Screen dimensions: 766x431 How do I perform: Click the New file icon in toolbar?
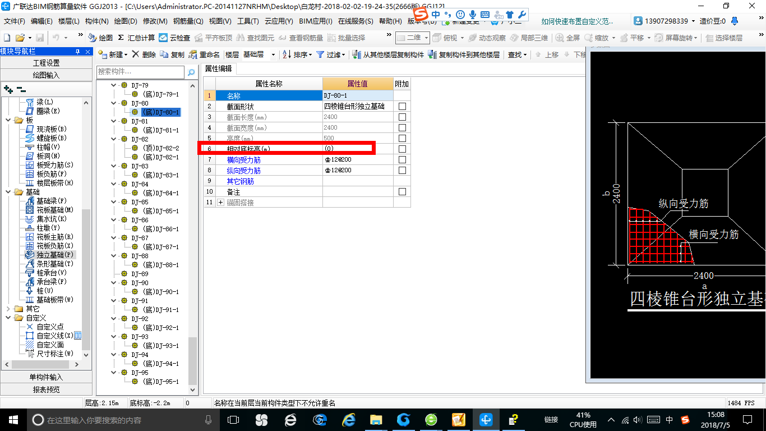(7, 38)
